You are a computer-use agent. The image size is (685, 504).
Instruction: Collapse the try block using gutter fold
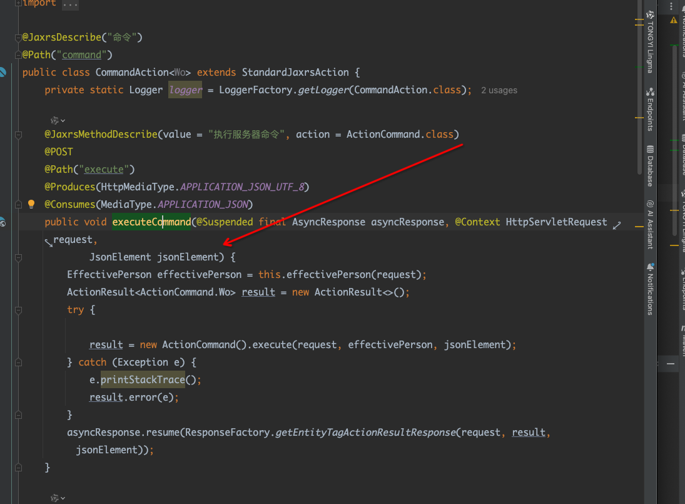19,309
